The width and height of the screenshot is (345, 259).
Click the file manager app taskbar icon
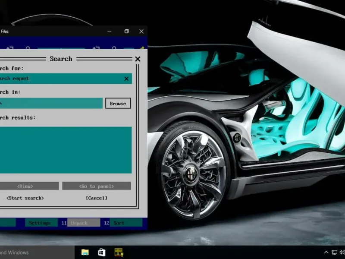(x=119, y=252)
